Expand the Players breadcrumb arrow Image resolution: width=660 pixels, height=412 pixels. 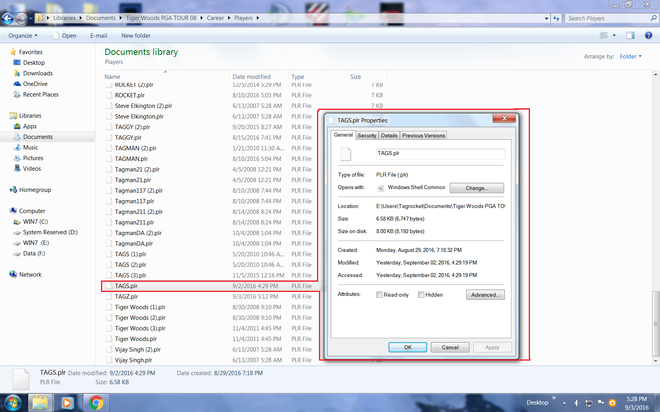coord(258,18)
